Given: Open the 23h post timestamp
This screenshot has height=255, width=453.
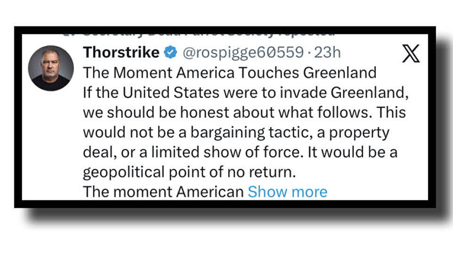Looking at the screenshot, I should (329, 52).
